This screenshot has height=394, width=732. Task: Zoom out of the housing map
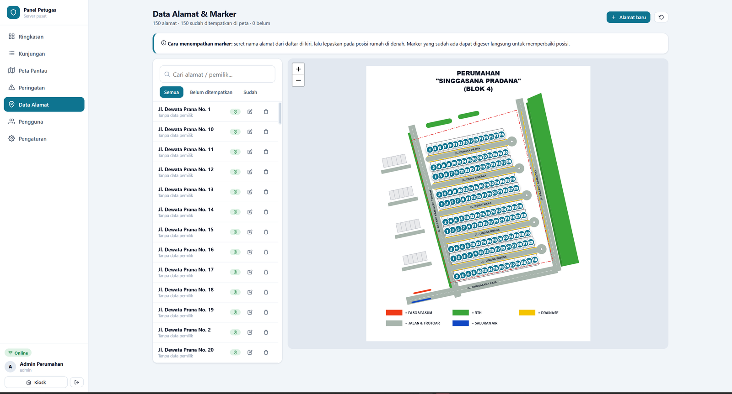coord(298,81)
